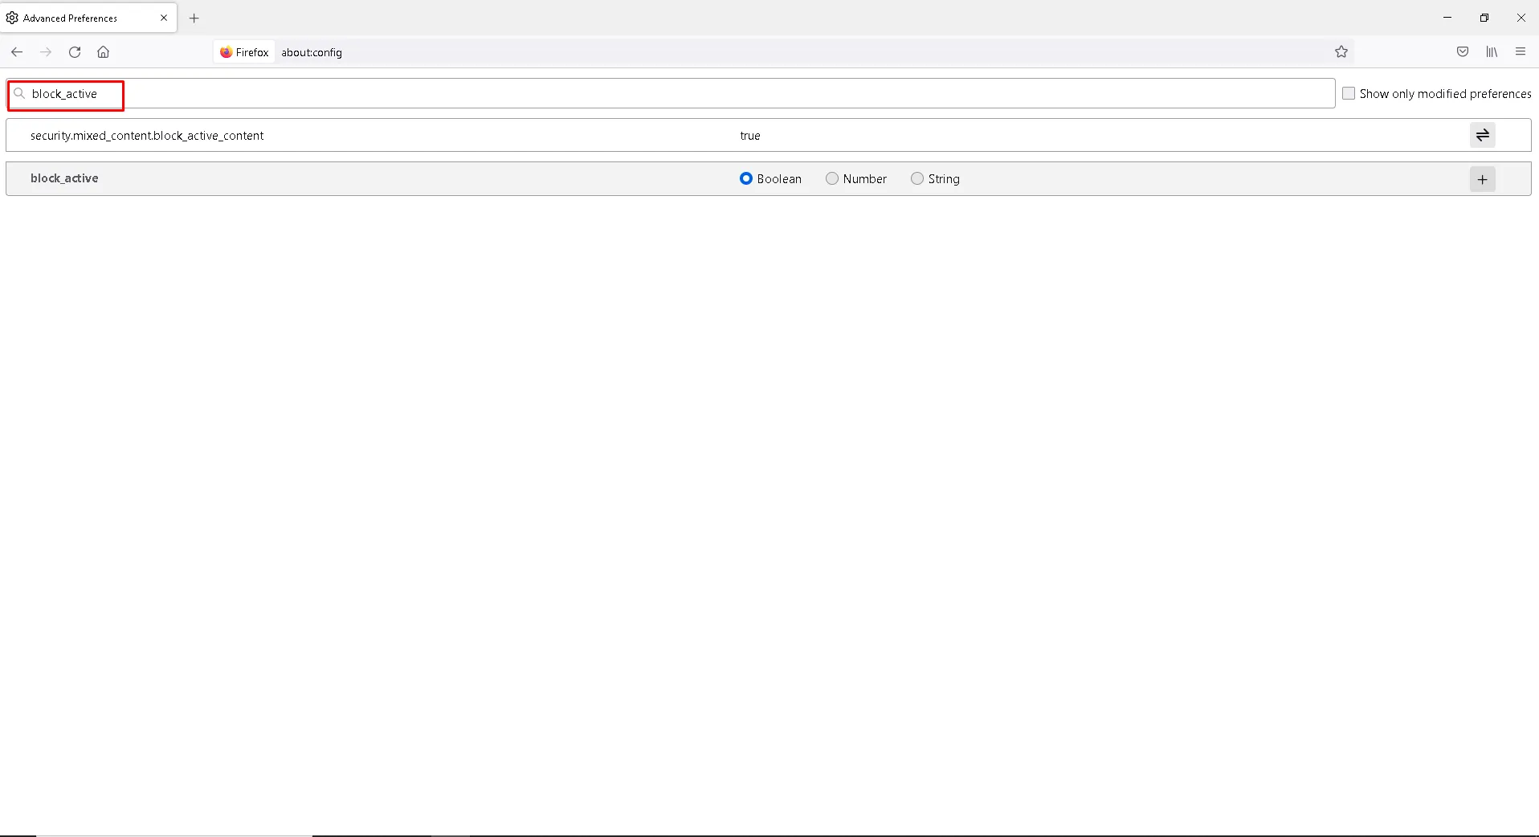
Task: Select the security.mixed_content.block_active_content preference name
Action: [x=147, y=136]
